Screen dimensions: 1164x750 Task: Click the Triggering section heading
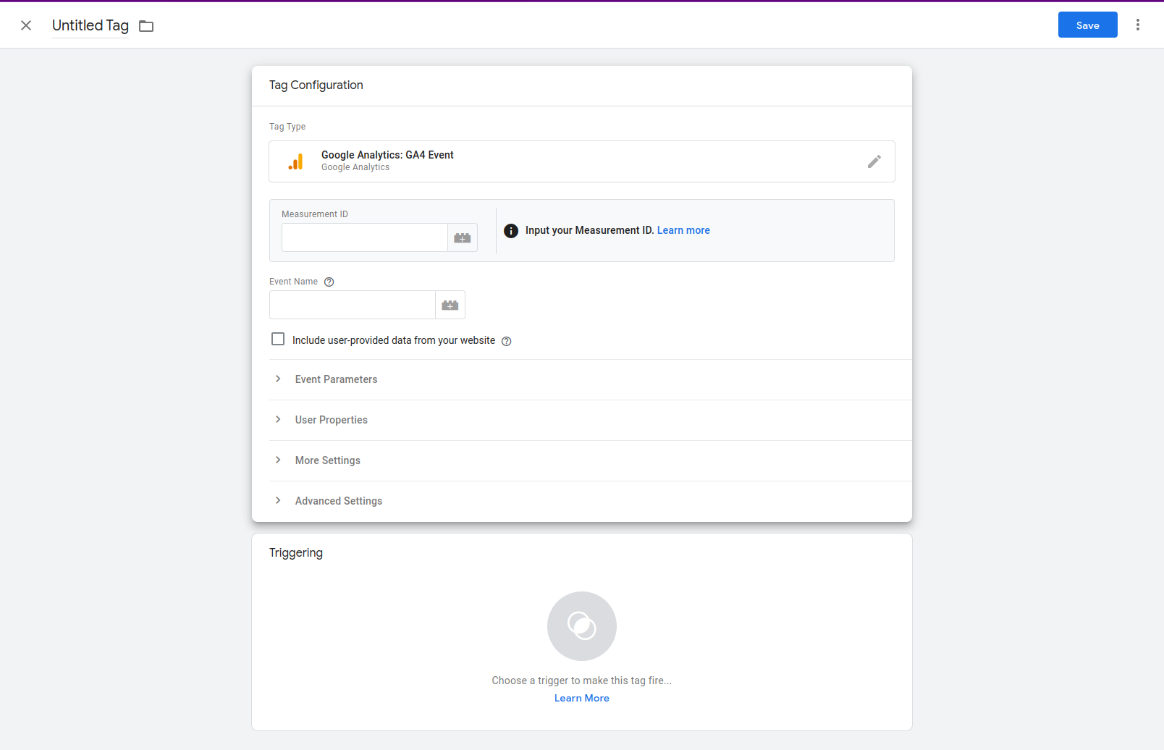click(296, 552)
